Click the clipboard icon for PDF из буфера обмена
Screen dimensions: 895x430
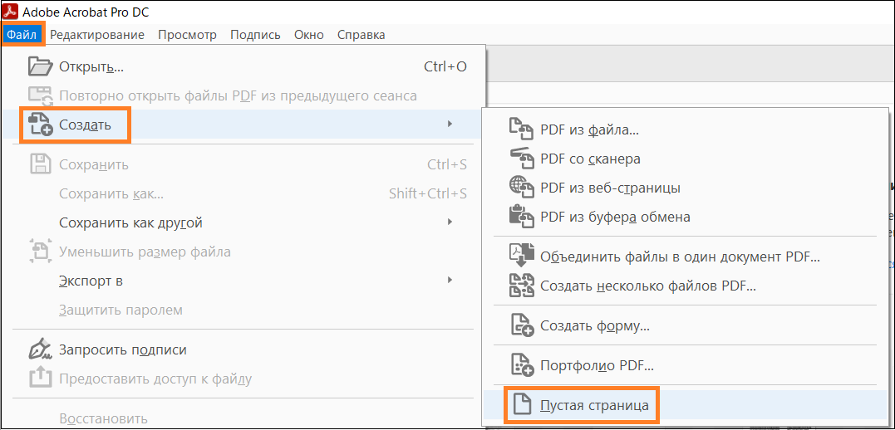pos(520,217)
